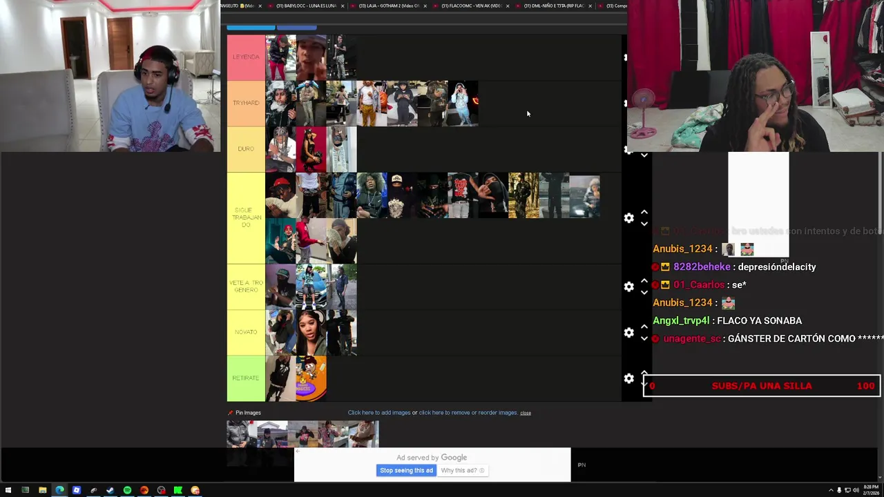Select last image in TRYHARD row
The image size is (884, 497).
coord(463,103)
